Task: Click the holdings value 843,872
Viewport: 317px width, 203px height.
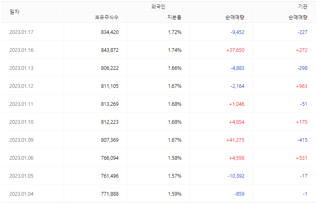Action: click(110, 50)
